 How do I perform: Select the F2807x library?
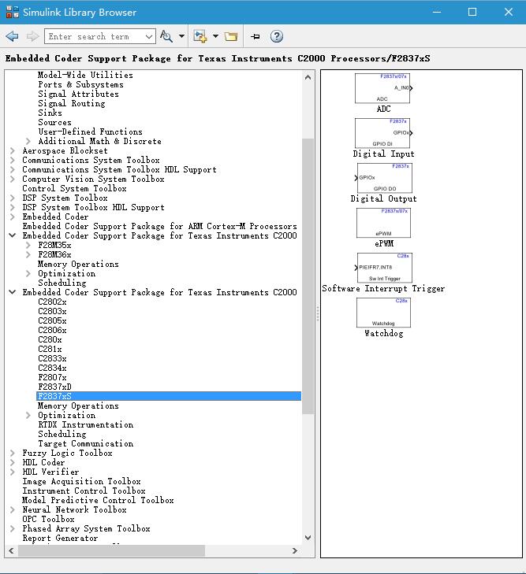coord(52,377)
